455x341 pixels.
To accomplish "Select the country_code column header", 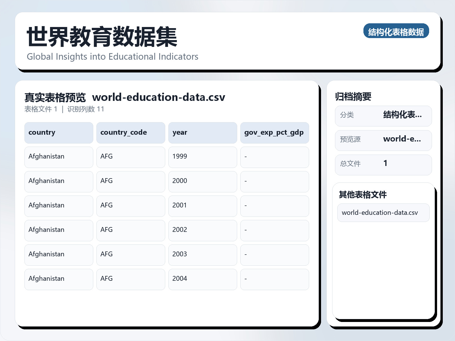I will pos(131,132).
